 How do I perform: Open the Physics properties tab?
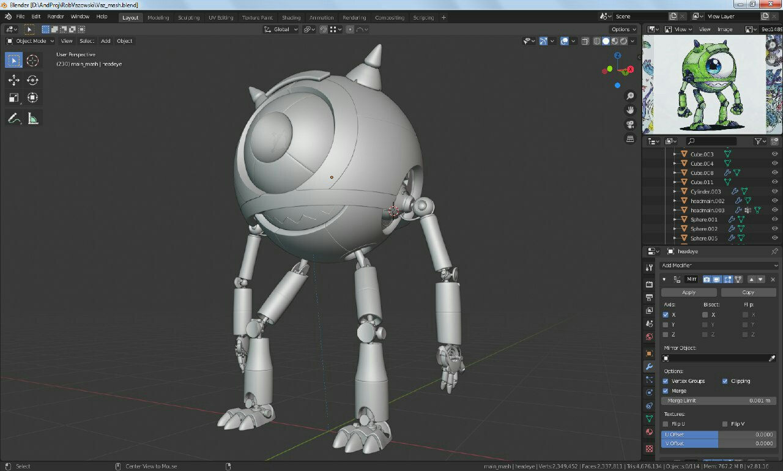(649, 392)
